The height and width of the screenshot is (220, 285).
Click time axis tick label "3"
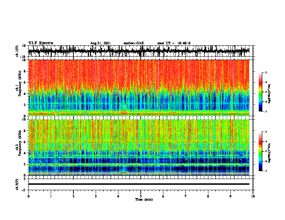(96, 196)
